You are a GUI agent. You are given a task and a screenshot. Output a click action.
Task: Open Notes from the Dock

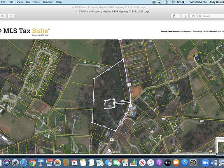(x=83, y=163)
